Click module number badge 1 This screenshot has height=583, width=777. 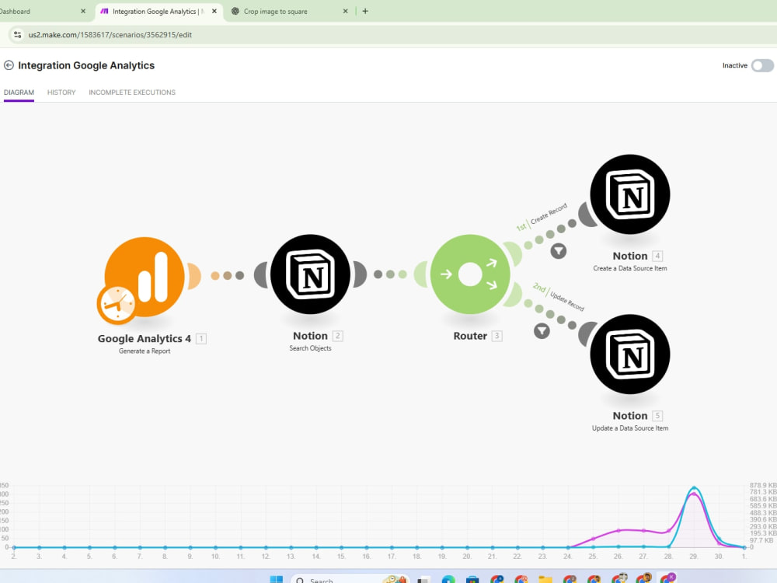201,339
